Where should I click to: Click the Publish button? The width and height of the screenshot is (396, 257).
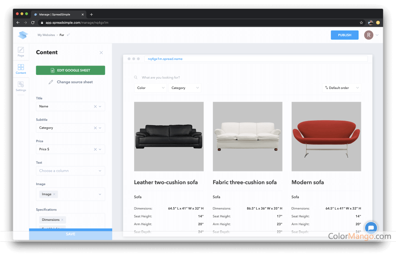click(344, 35)
